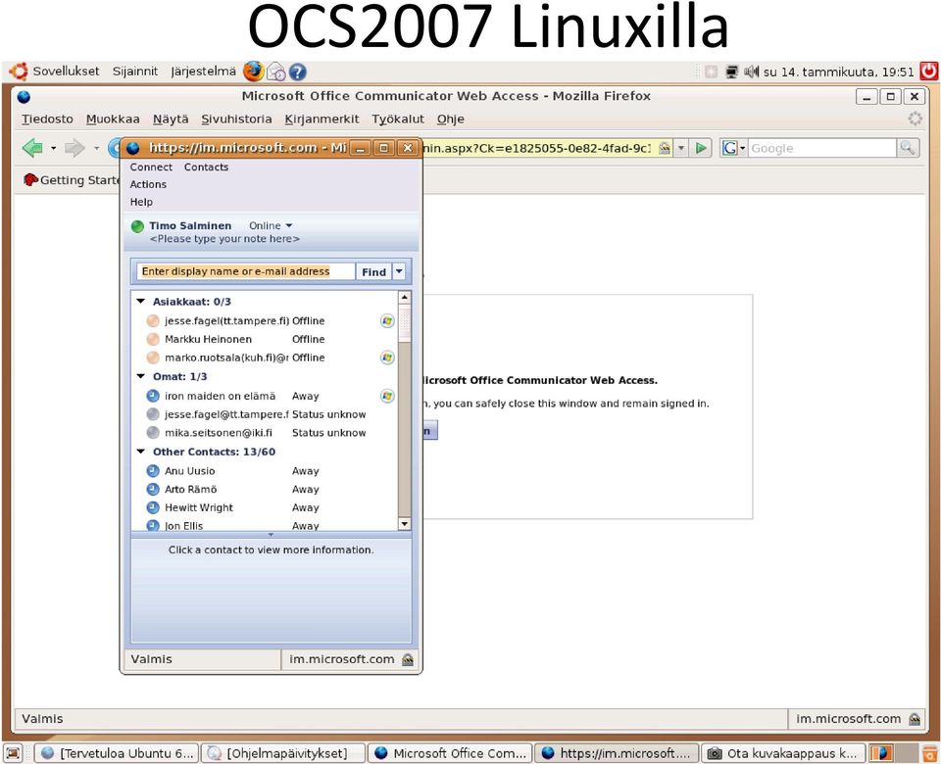Viewport: 941px width, 764px height.
Task: Switch to Tervetuloa Ubuntu taskbar window
Action: pos(118,753)
